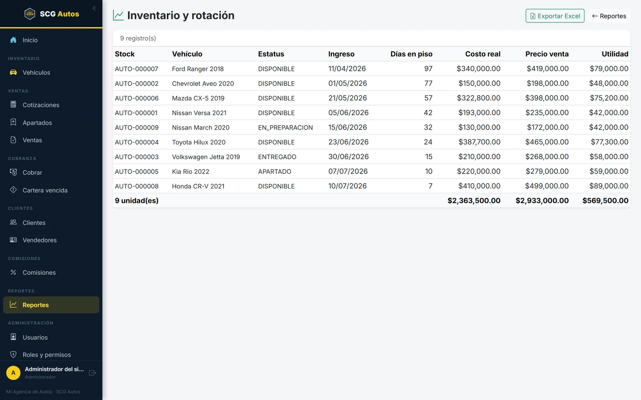Screen dimensions: 641x400
Task: Click the Inicio home icon
Action: [x=13, y=40]
